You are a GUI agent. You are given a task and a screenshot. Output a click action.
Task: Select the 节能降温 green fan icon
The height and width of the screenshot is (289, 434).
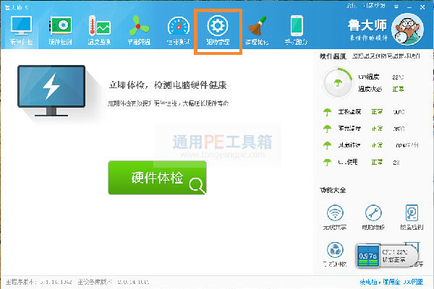pos(139,30)
